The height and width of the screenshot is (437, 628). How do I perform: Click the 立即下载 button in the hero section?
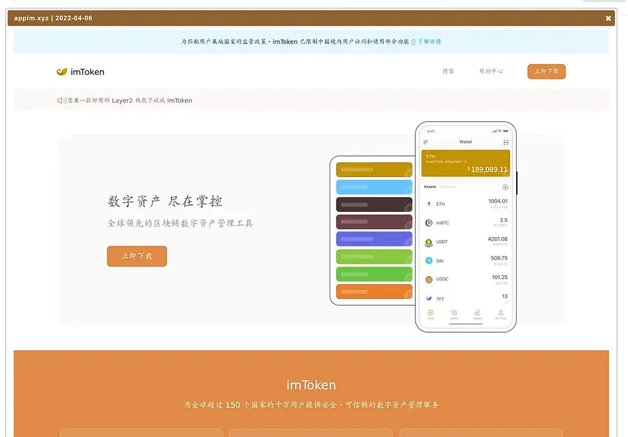point(136,256)
